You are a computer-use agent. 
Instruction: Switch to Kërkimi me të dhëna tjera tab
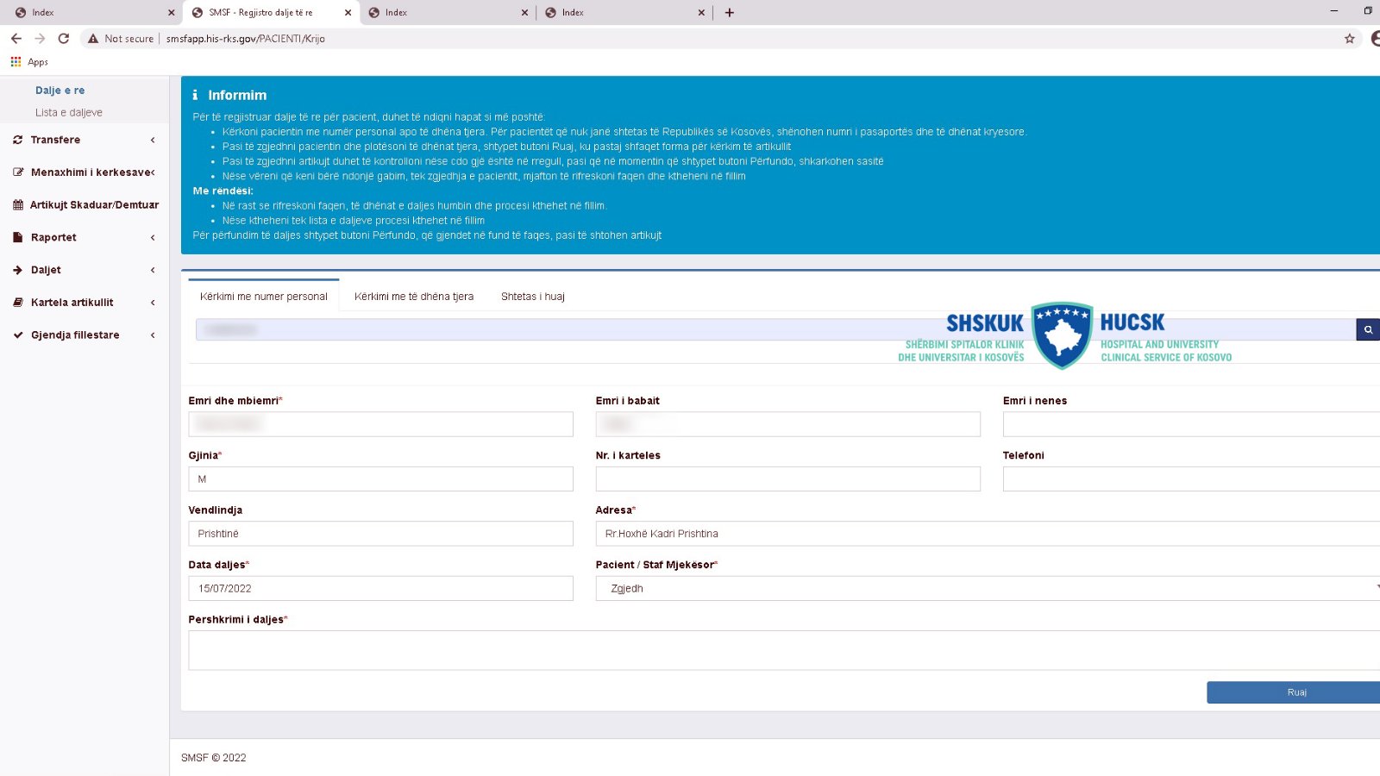click(x=414, y=297)
